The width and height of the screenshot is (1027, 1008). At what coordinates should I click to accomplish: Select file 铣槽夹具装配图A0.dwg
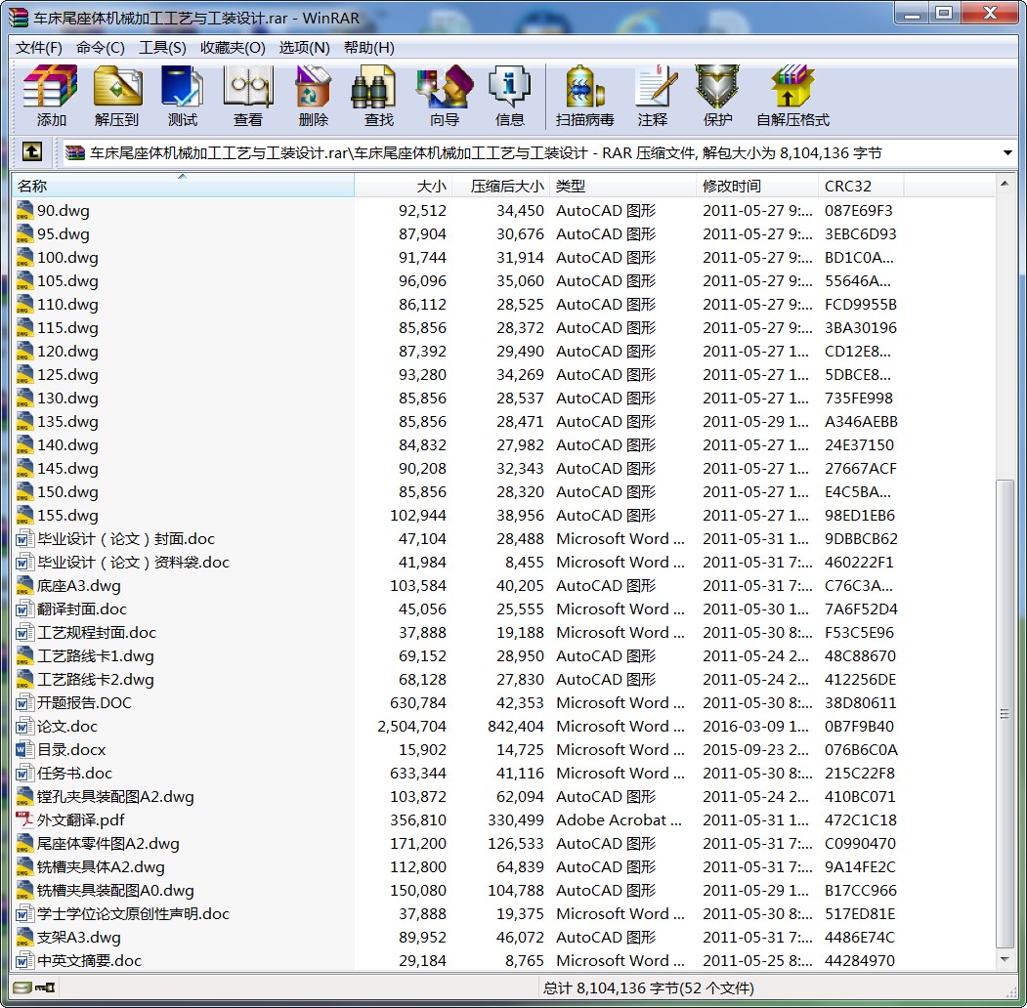[x=115, y=890]
